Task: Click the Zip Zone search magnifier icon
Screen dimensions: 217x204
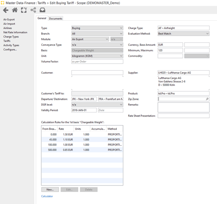Action: pyautogui.click(x=207, y=99)
